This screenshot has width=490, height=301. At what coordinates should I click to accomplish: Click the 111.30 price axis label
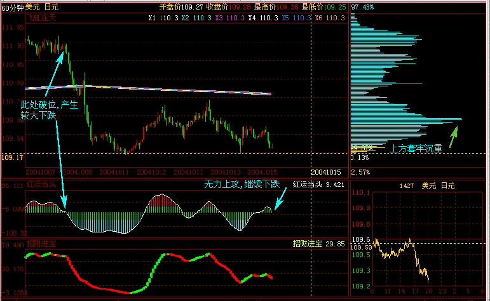point(13,46)
